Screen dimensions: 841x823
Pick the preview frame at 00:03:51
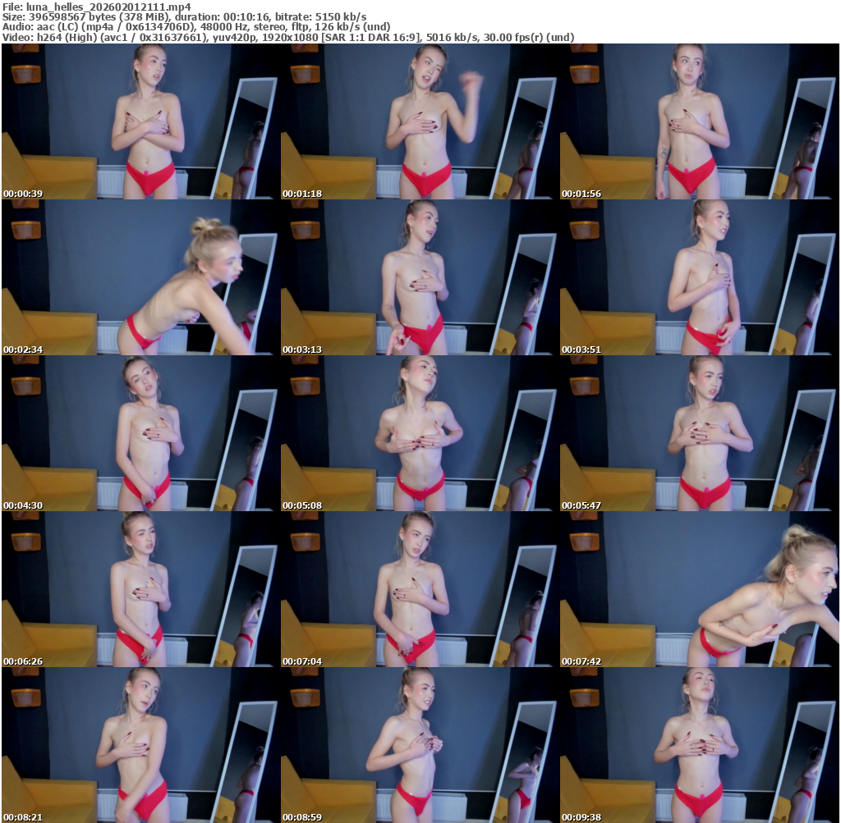(x=699, y=277)
